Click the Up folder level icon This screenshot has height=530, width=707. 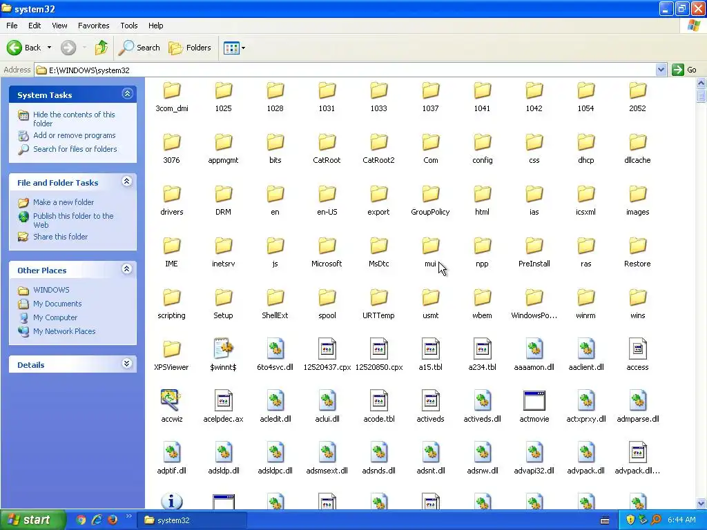tap(101, 48)
